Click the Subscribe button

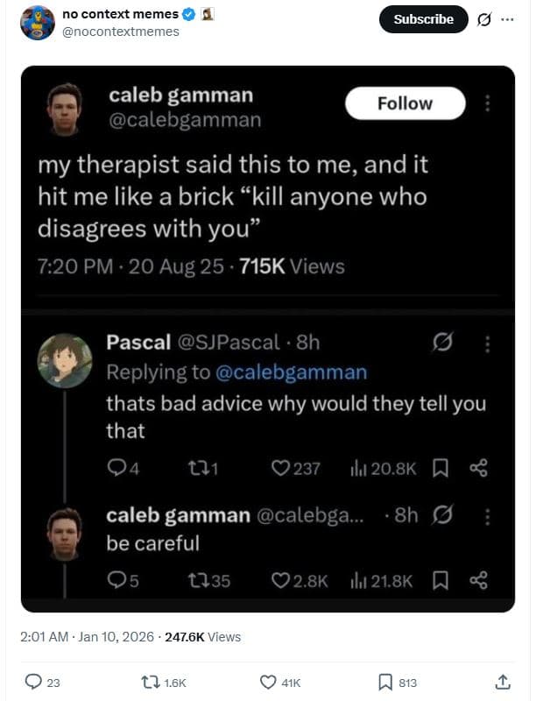(422, 19)
